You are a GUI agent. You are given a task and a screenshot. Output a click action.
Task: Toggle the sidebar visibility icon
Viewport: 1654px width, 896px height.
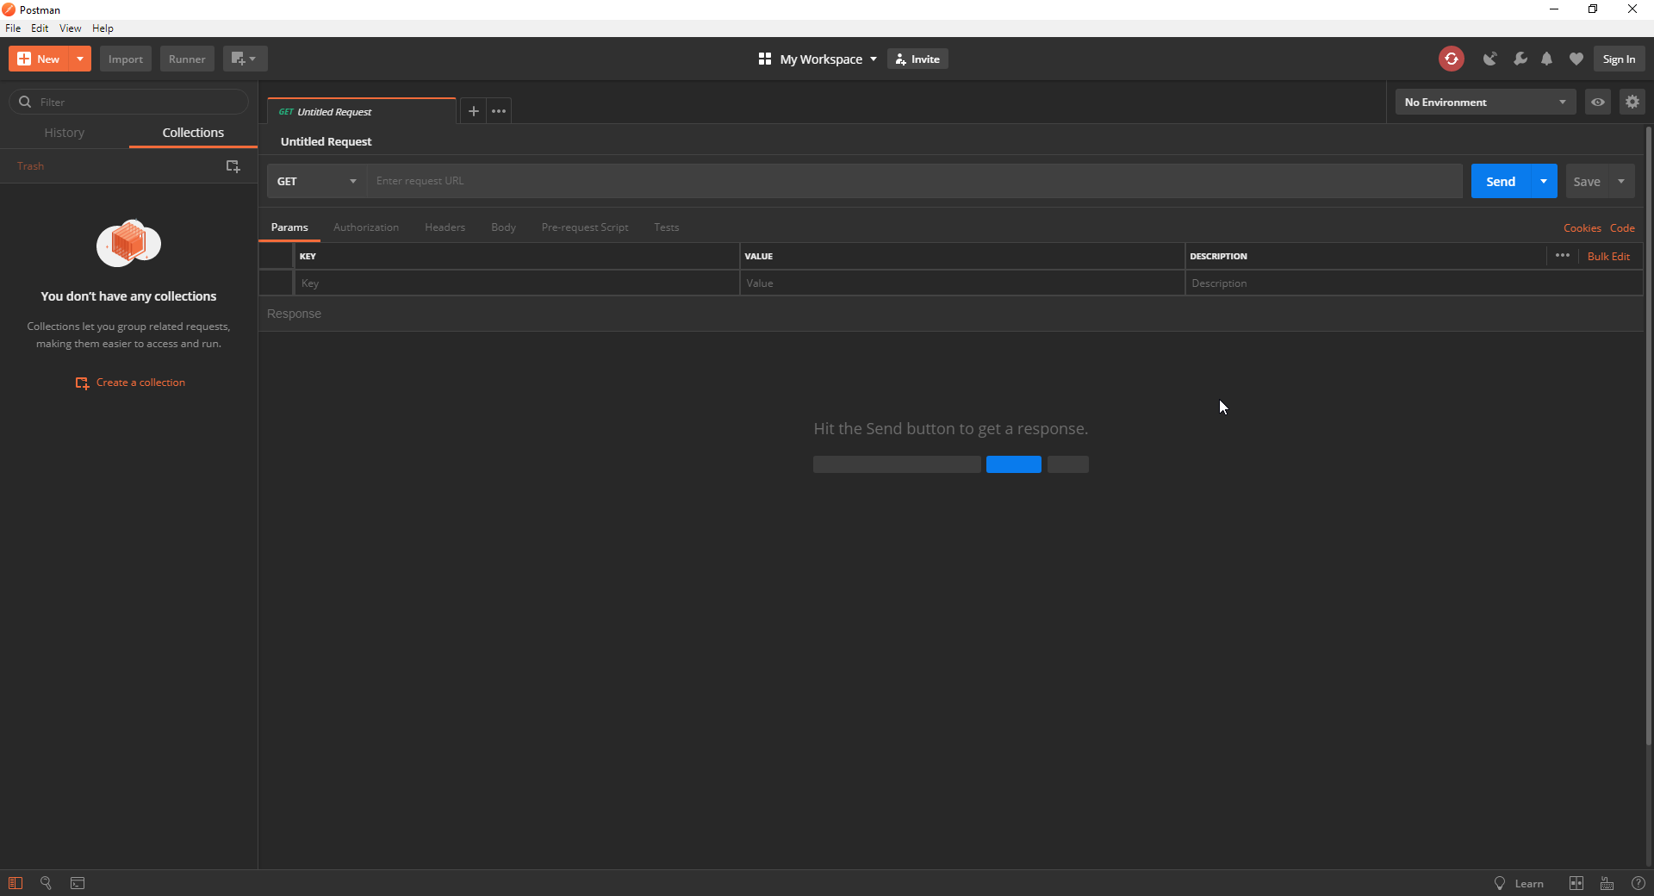[x=16, y=883]
